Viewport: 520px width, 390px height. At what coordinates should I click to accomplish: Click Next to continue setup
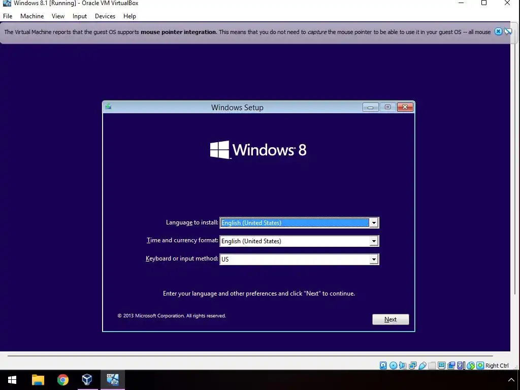coord(391,319)
